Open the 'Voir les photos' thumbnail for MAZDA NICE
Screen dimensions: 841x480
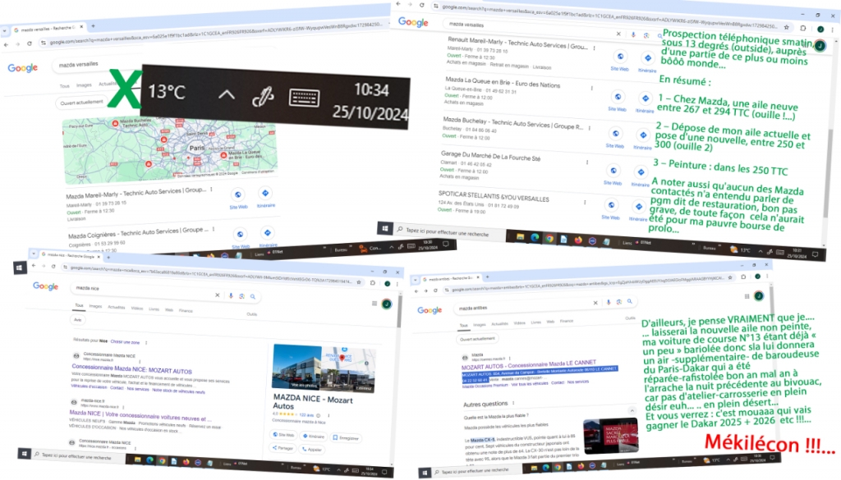[x=297, y=367]
